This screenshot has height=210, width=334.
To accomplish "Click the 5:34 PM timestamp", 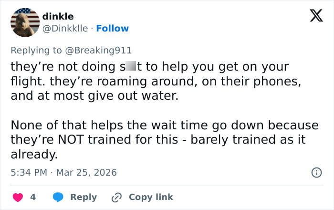I will (x=29, y=172).
